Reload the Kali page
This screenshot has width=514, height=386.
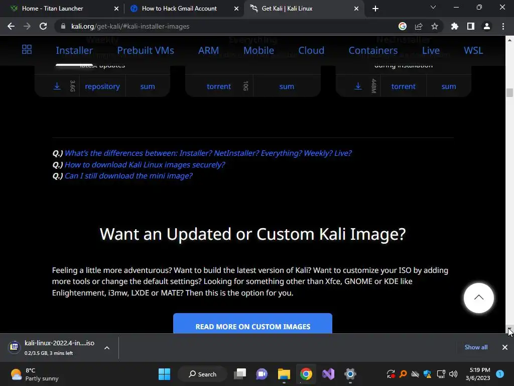43,26
